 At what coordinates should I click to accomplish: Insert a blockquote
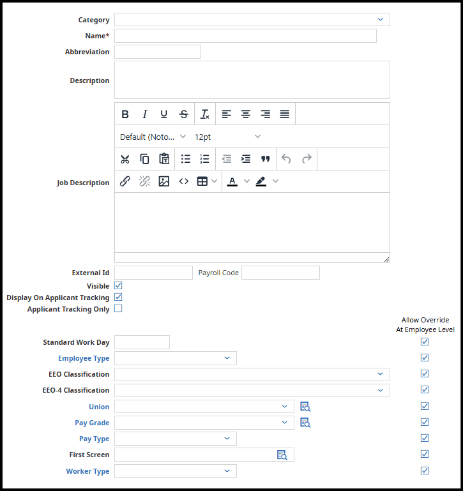click(265, 159)
